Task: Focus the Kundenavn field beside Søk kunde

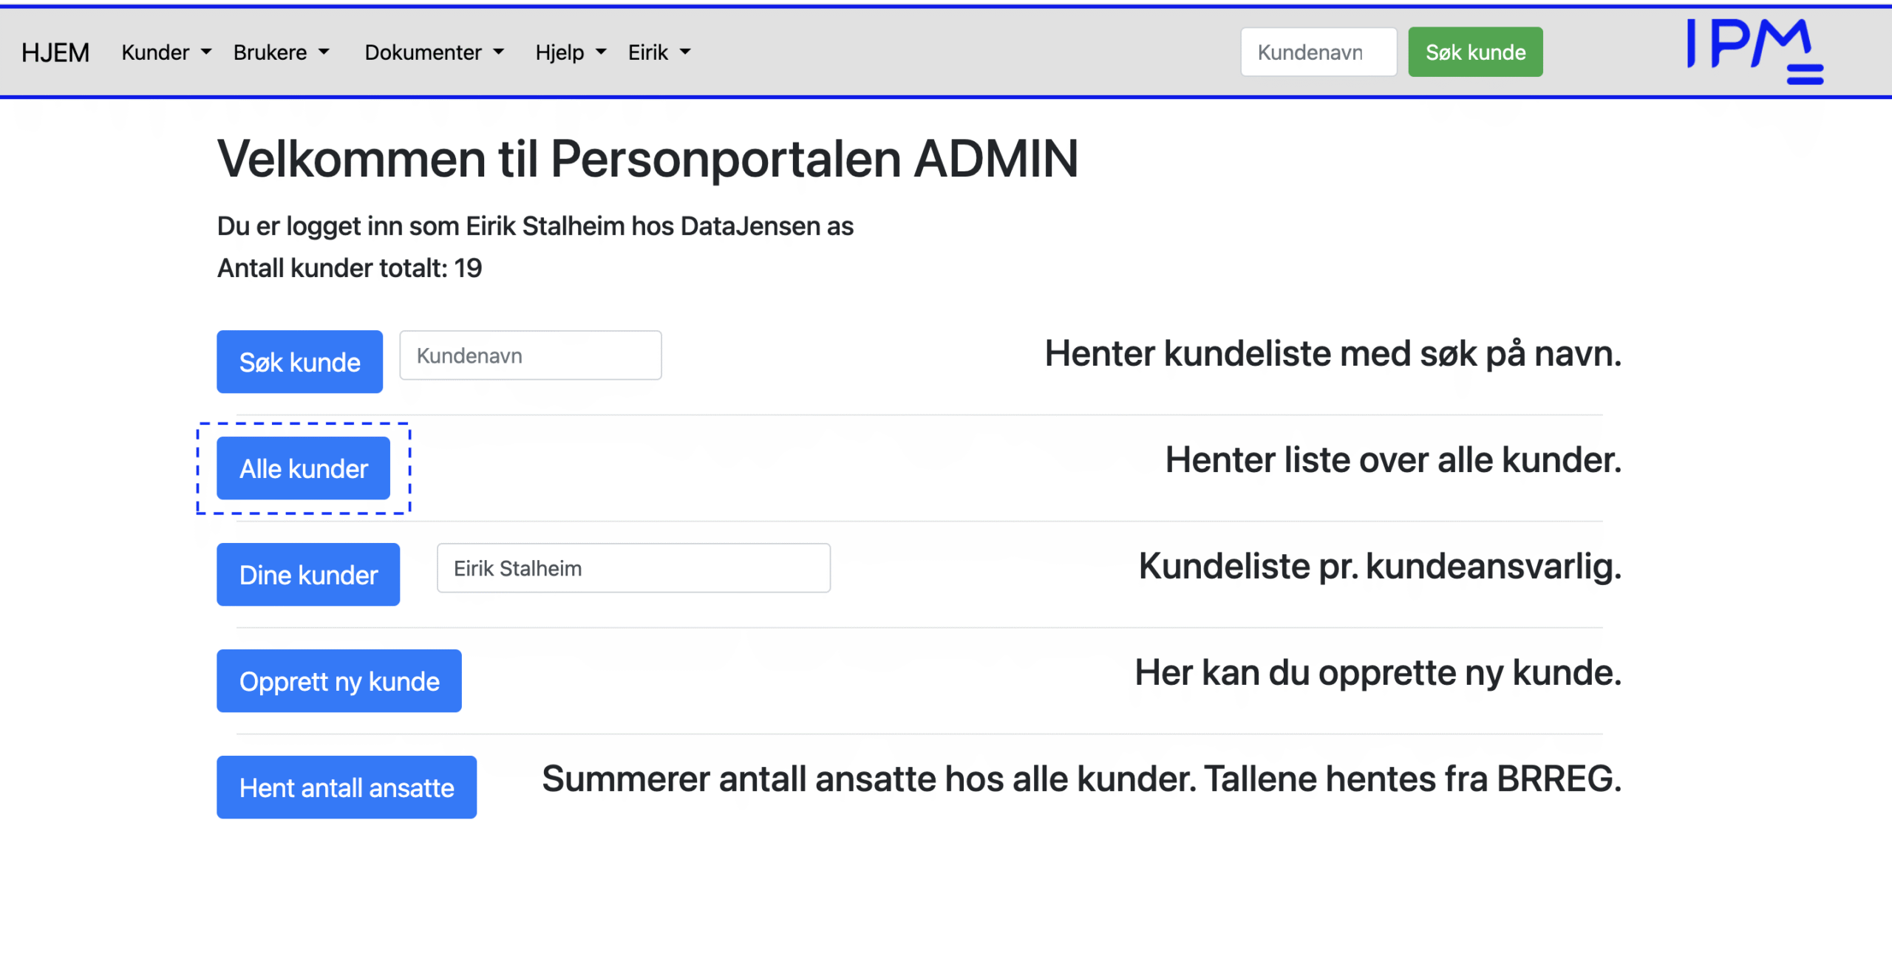Action: coord(530,356)
